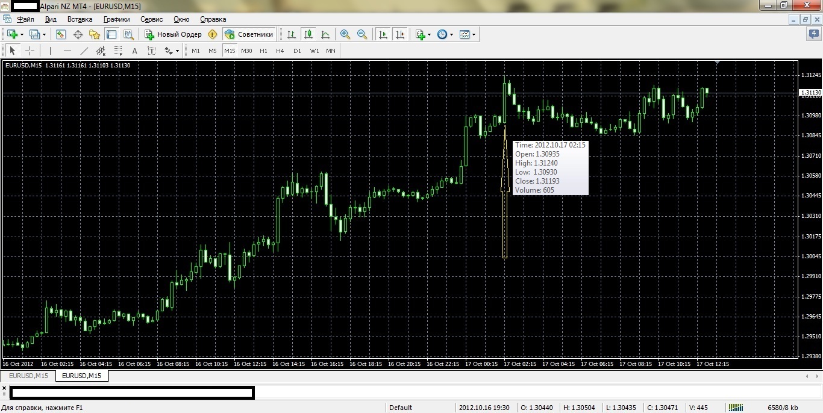Select the trendline tool
The image size is (823, 413).
84,51
